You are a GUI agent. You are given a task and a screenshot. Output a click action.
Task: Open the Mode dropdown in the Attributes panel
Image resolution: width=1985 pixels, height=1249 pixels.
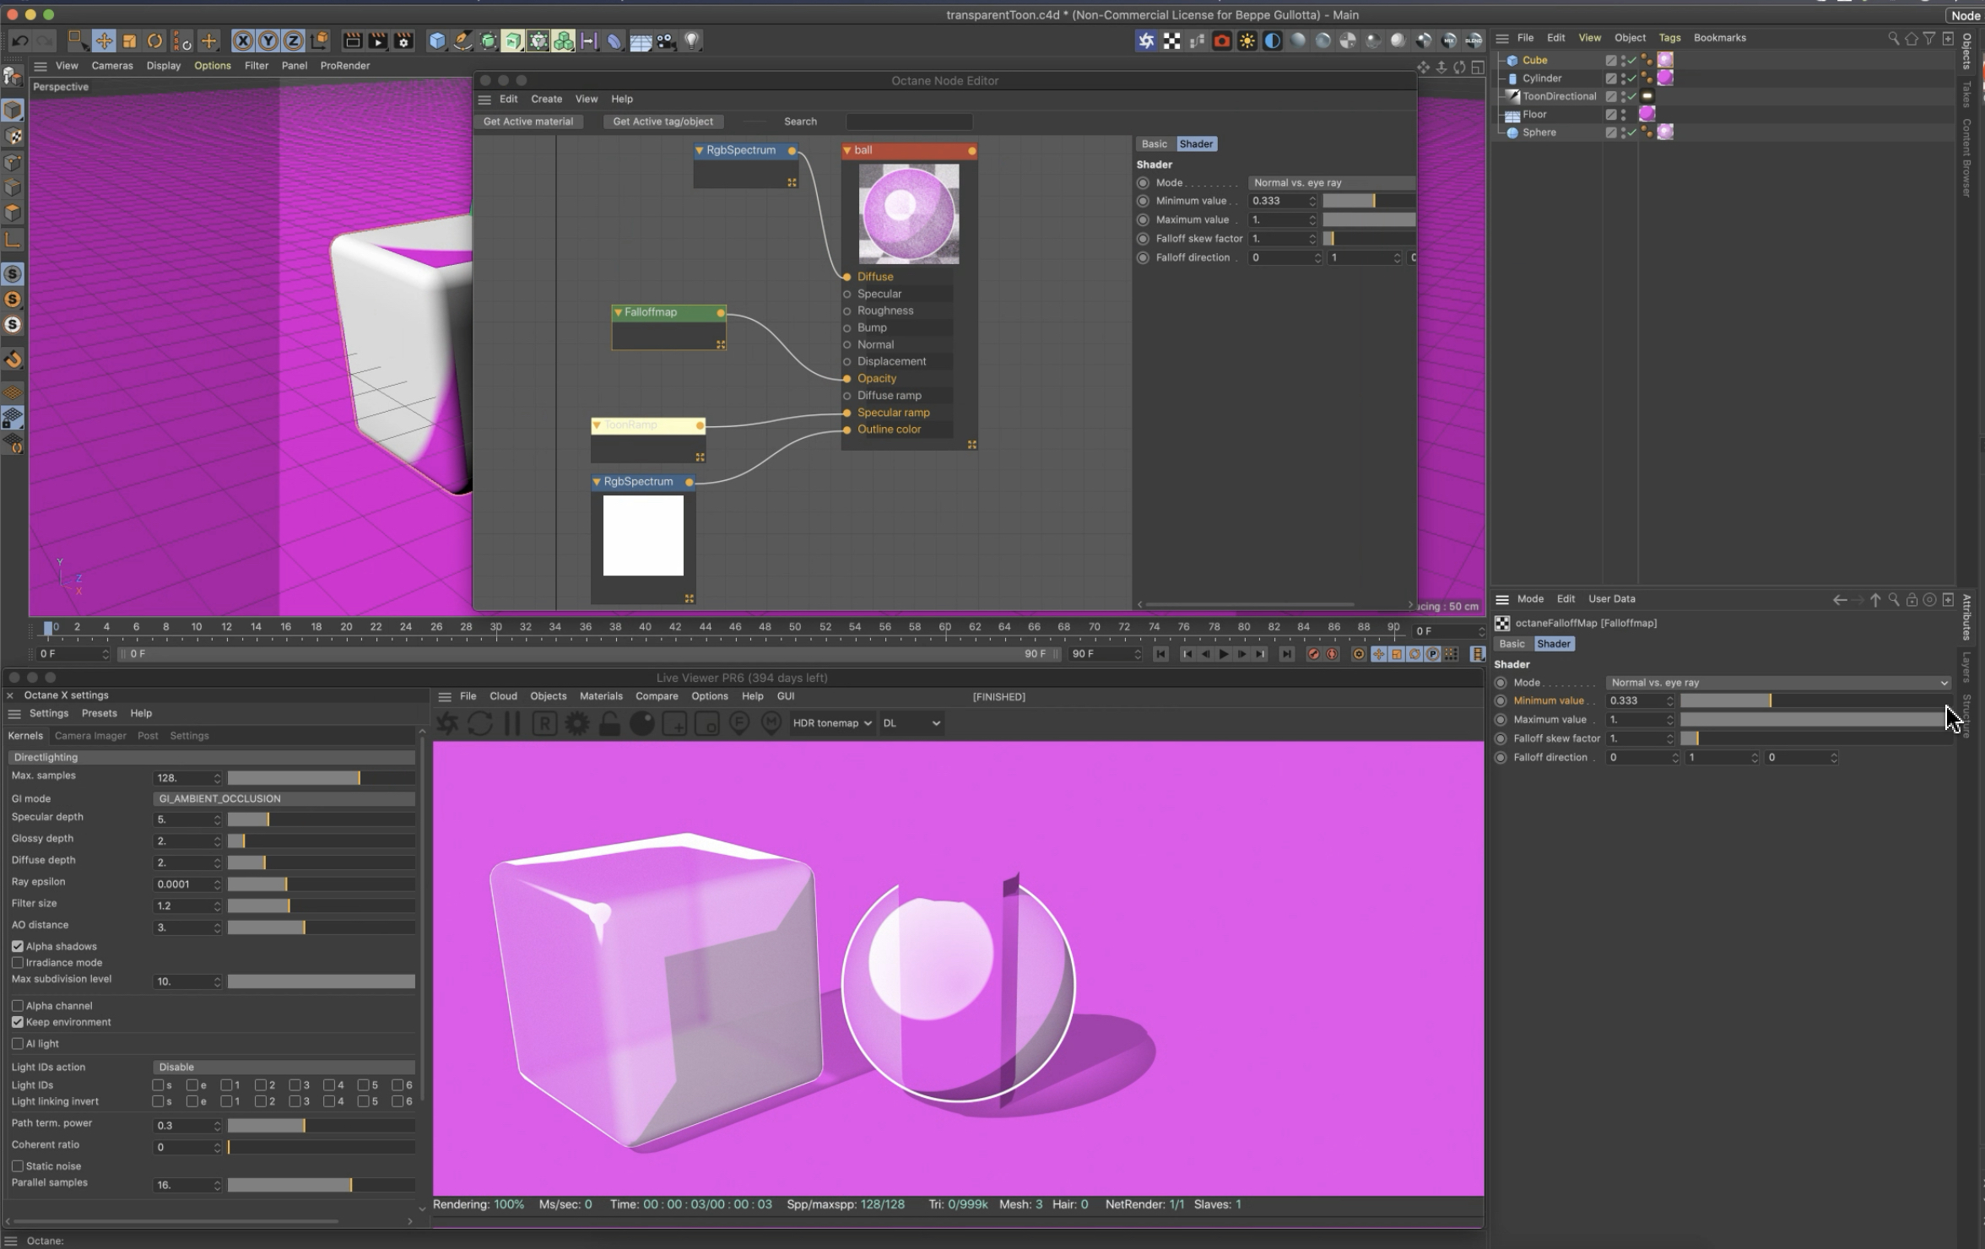tap(1779, 683)
